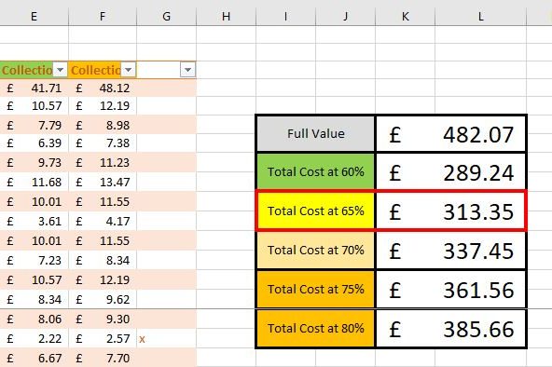Image resolution: width=552 pixels, height=367 pixels.
Task: Select the Total Cost at 75% cell
Action: click(x=316, y=290)
